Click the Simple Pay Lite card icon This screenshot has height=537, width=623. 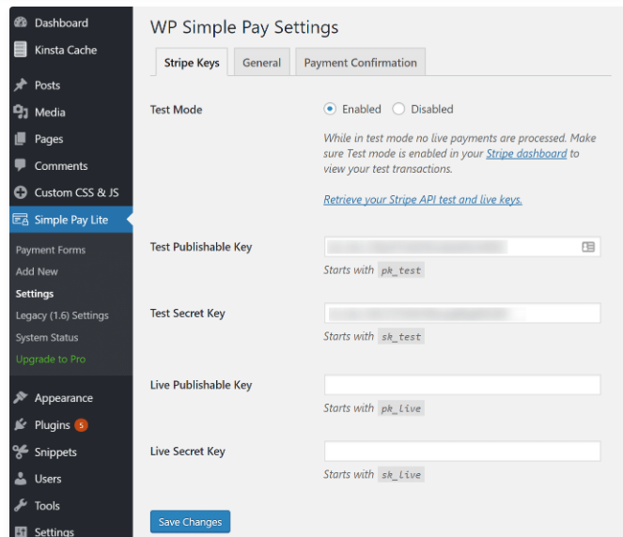pos(21,220)
